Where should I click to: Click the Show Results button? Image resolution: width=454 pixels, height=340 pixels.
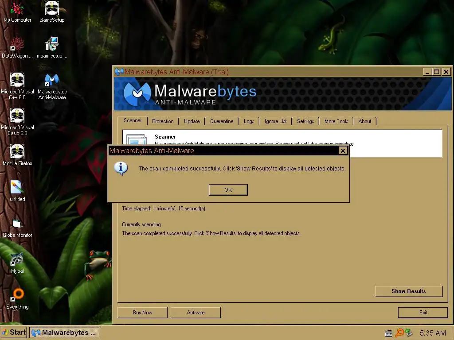tap(408, 291)
